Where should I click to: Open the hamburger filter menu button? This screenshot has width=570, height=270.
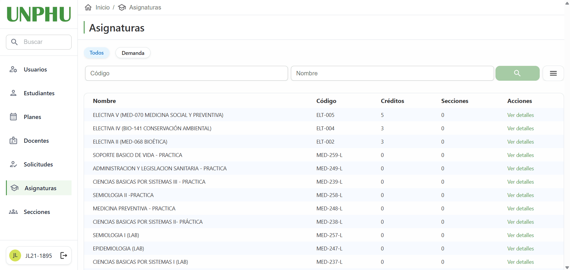(x=553, y=73)
